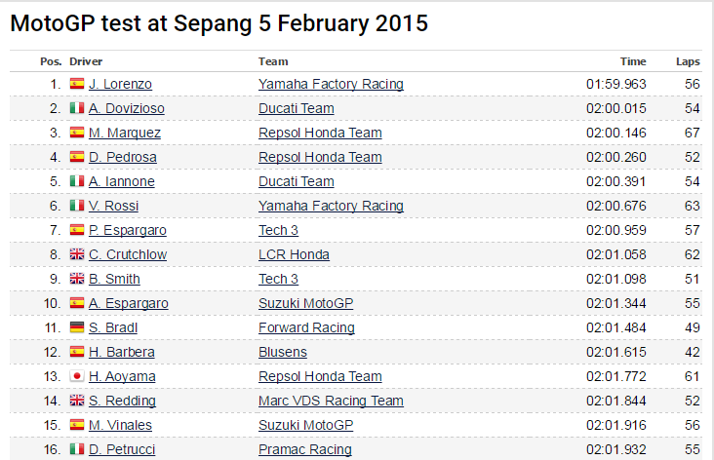Click the Italian flag beside A. Dovizioso
The image size is (714, 460).
[77, 108]
